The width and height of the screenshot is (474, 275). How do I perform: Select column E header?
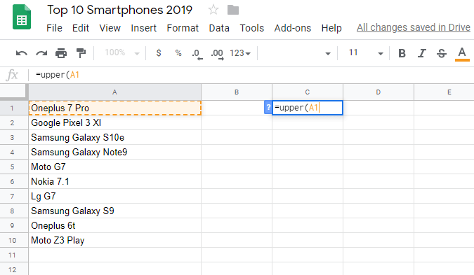click(x=444, y=92)
